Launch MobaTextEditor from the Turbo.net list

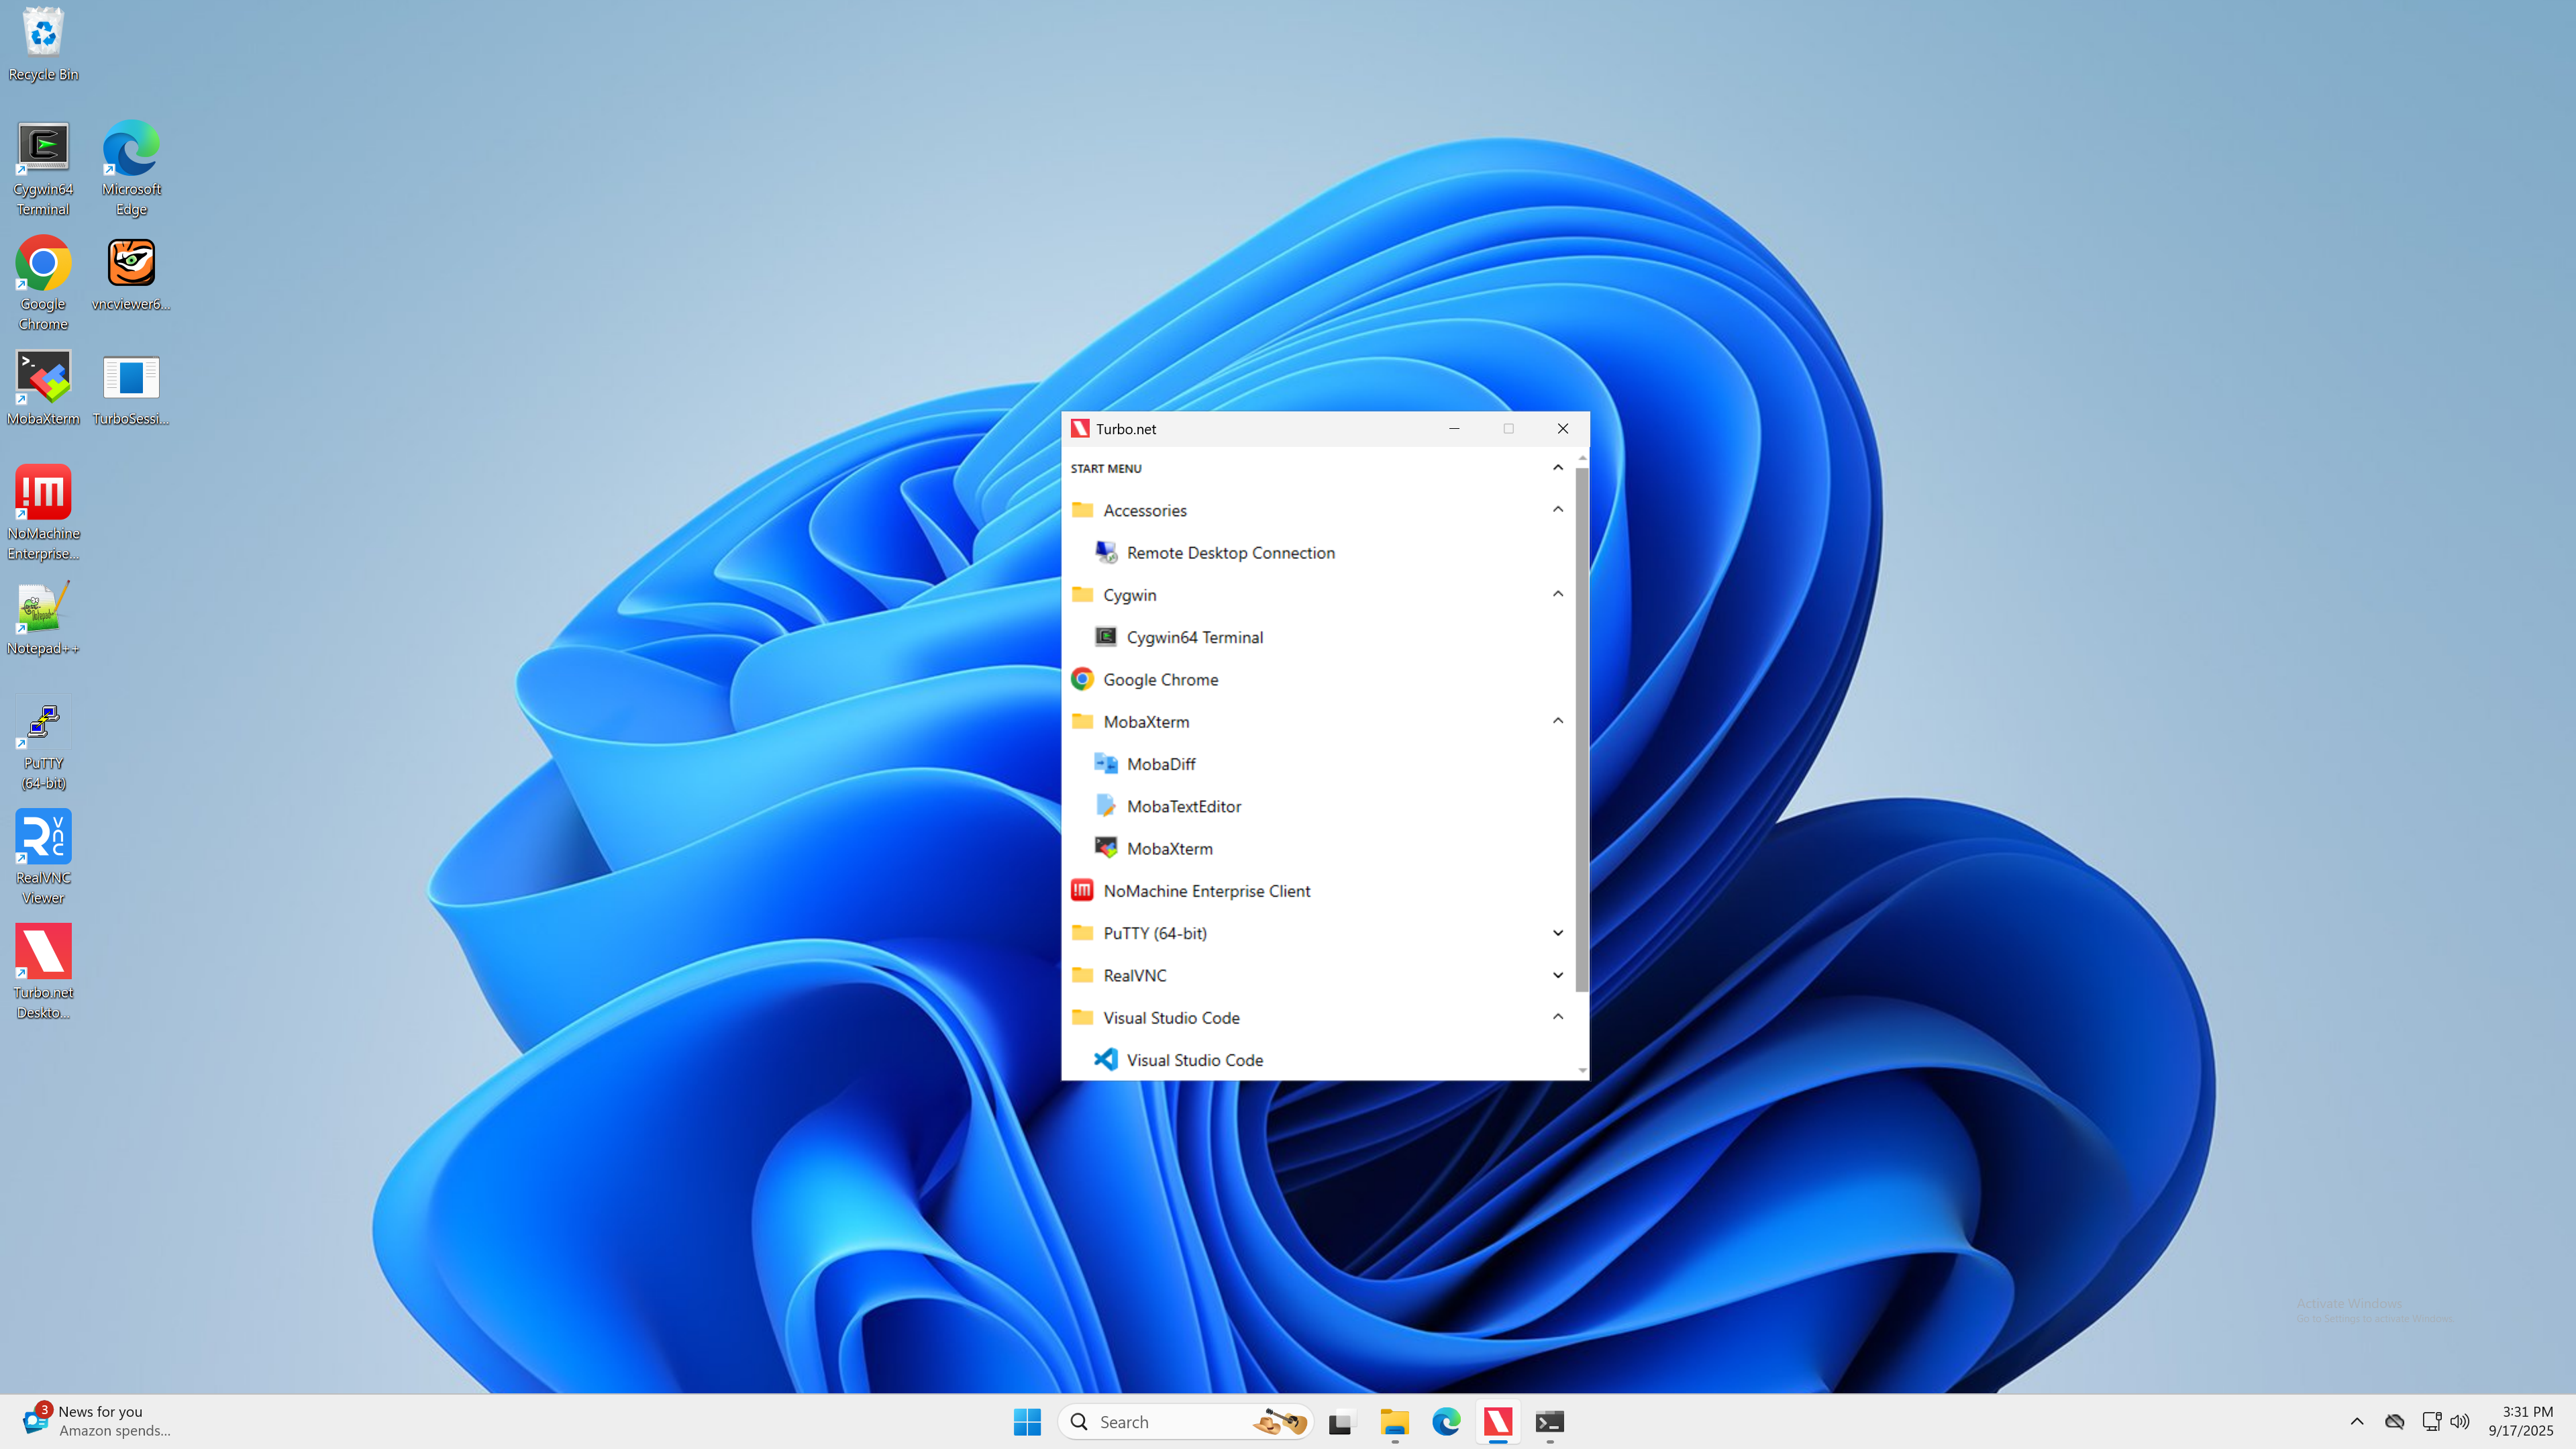(1318, 806)
